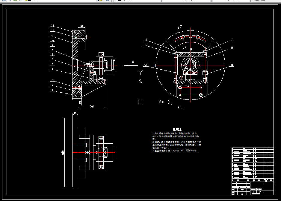The width and height of the screenshot is (281, 201).
Task: Select the 技术要求 heading text
Action: (177, 130)
